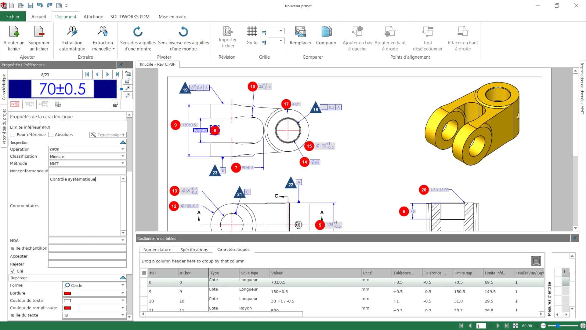
Task: Rotate clockwise with Sens des aiguilles
Action: point(138,32)
